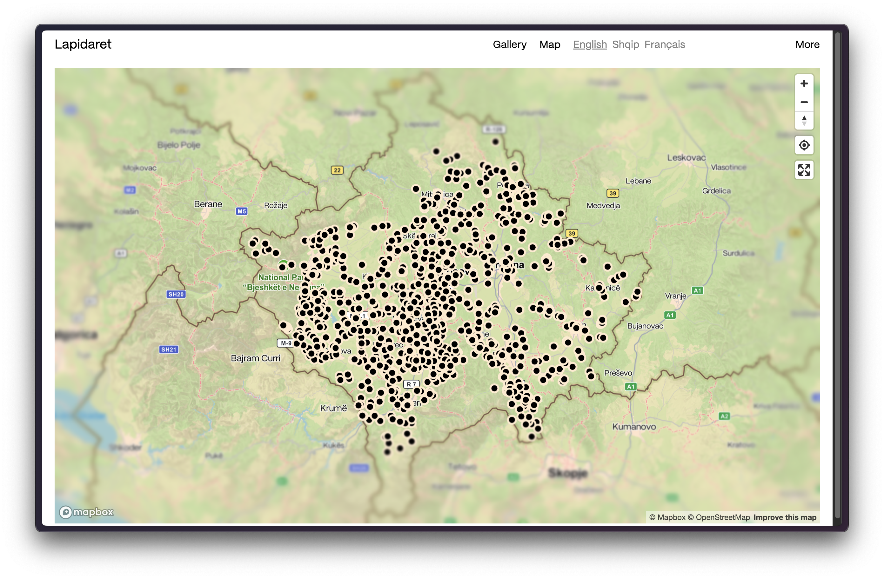The height and width of the screenshot is (579, 884).
Task: Open the Gallery page
Action: click(x=509, y=44)
